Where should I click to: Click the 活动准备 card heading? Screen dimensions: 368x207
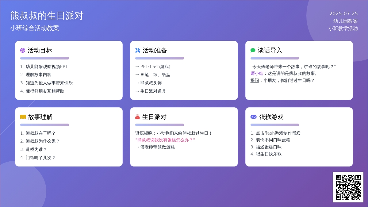[x=155, y=50]
